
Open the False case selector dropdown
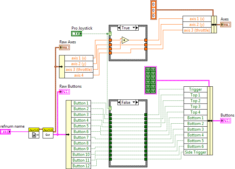tap(134, 102)
